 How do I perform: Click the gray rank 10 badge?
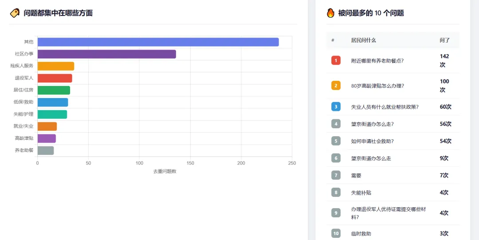(336, 233)
